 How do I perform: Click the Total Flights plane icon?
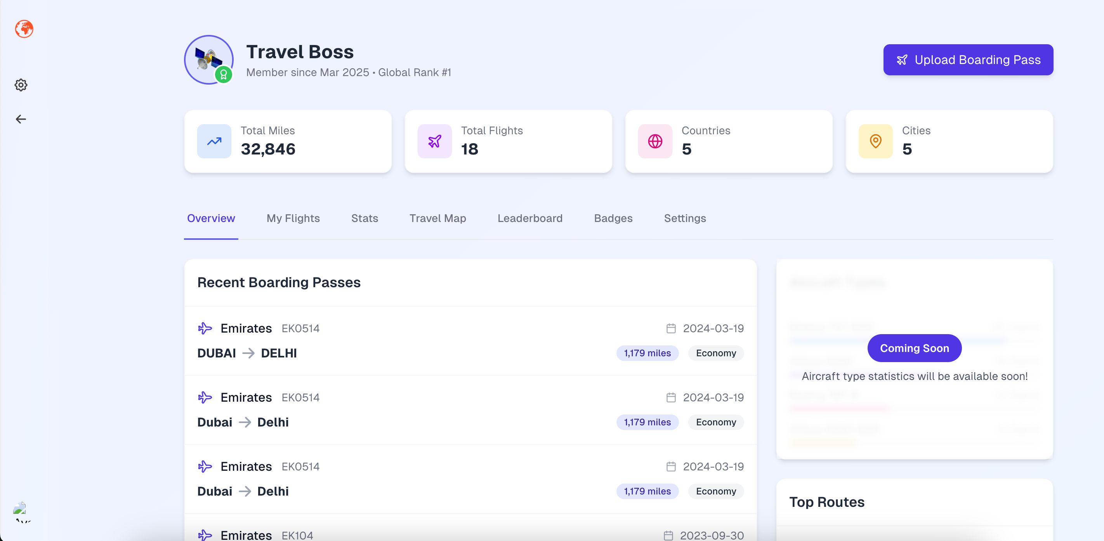[x=434, y=141]
